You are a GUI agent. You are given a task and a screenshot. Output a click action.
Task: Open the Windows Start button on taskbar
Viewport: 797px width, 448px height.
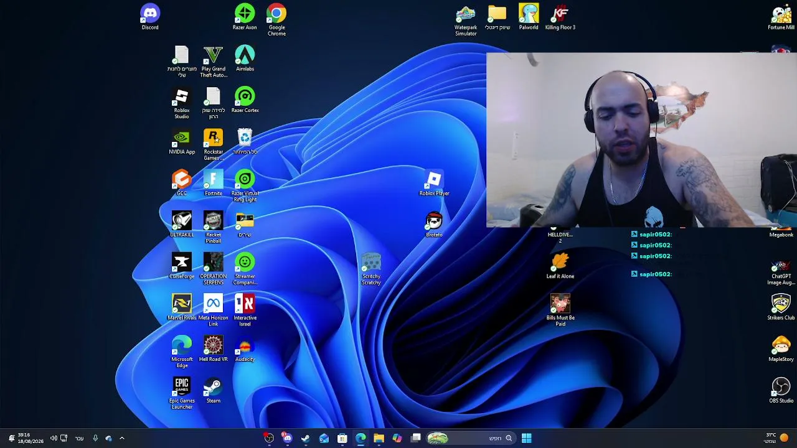[x=526, y=438]
